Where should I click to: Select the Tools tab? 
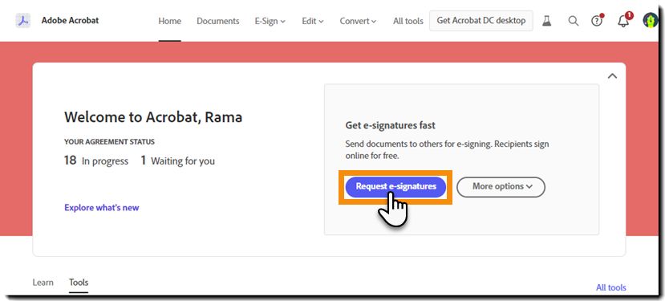pos(79,283)
